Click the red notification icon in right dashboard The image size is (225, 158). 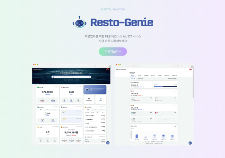190,70
